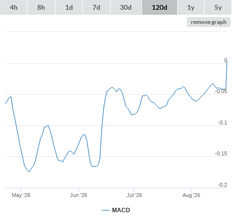Image resolution: width=232 pixels, height=223 pixels.
Task: Show the 1y time range
Action: [191, 7]
